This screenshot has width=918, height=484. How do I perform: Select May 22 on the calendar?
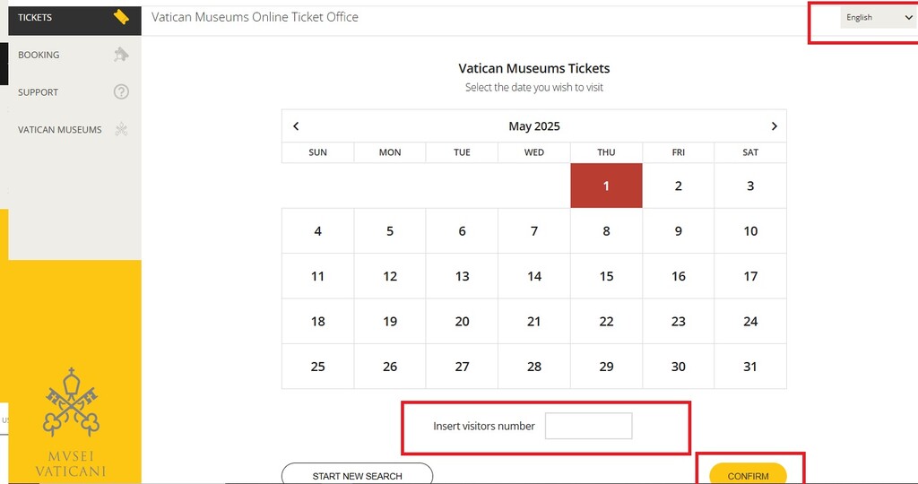pyautogui.click(x=606, y=321)
